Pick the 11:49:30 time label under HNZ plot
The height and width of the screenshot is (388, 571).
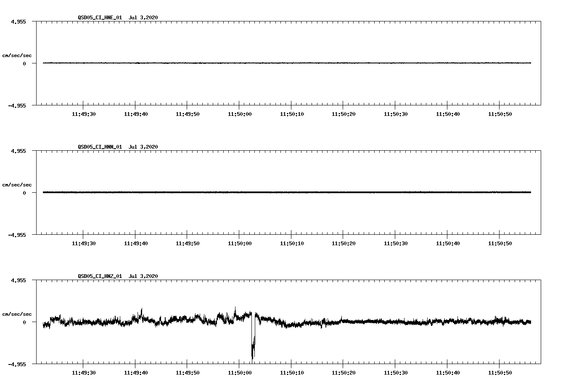tap(83, 373)
